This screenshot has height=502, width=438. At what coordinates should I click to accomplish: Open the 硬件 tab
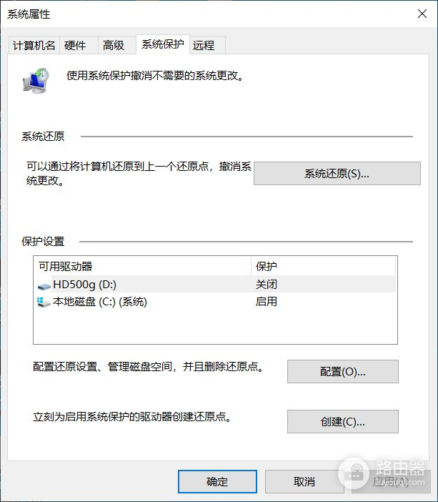point(75,45)
